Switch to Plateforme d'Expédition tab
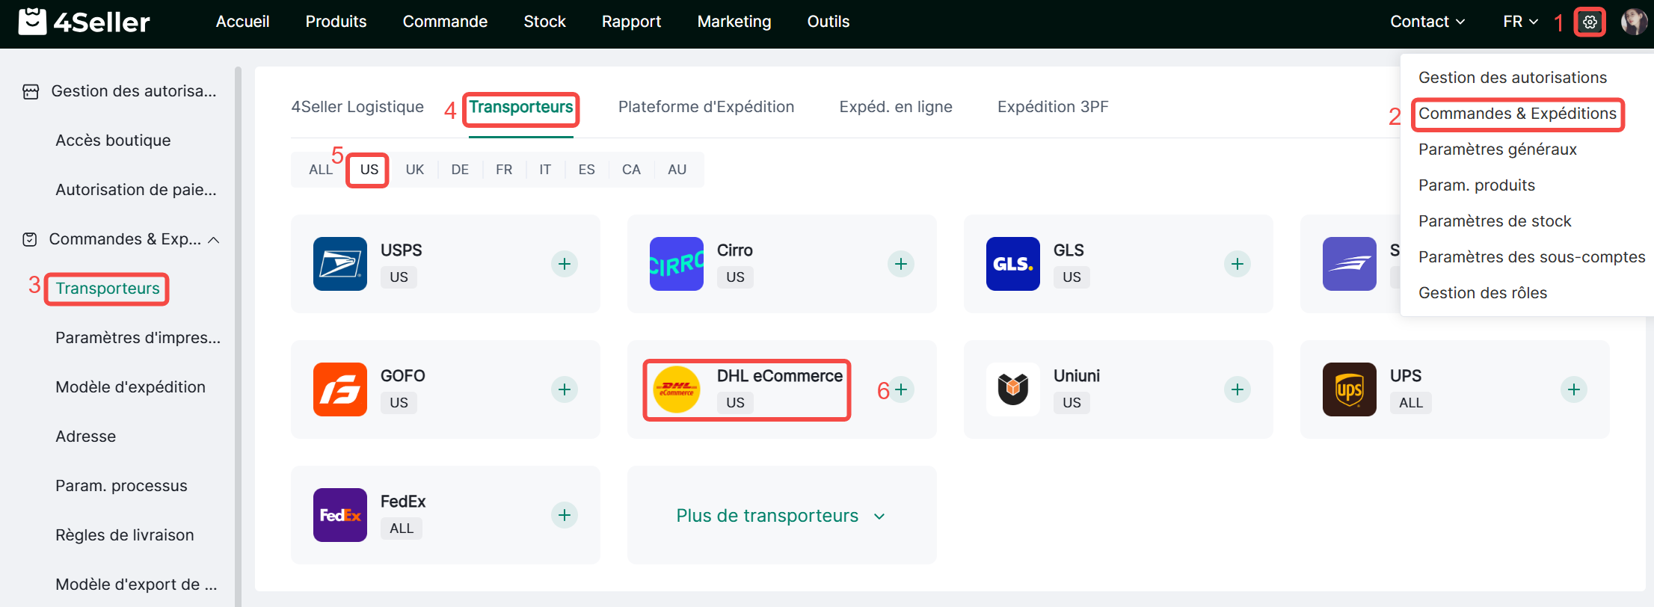The height and width of the screenshot is (607, 1654). click(x=706, y=107)
